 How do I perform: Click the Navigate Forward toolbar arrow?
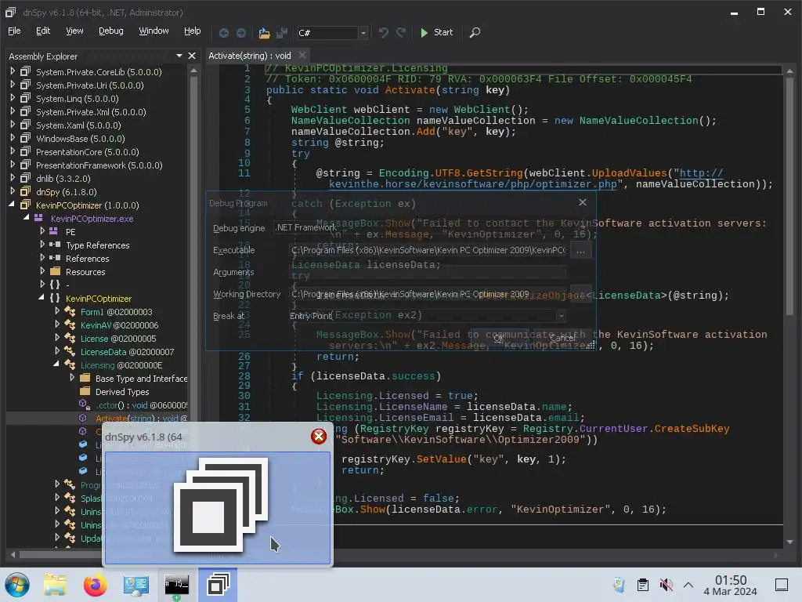(x=241, y=33)
